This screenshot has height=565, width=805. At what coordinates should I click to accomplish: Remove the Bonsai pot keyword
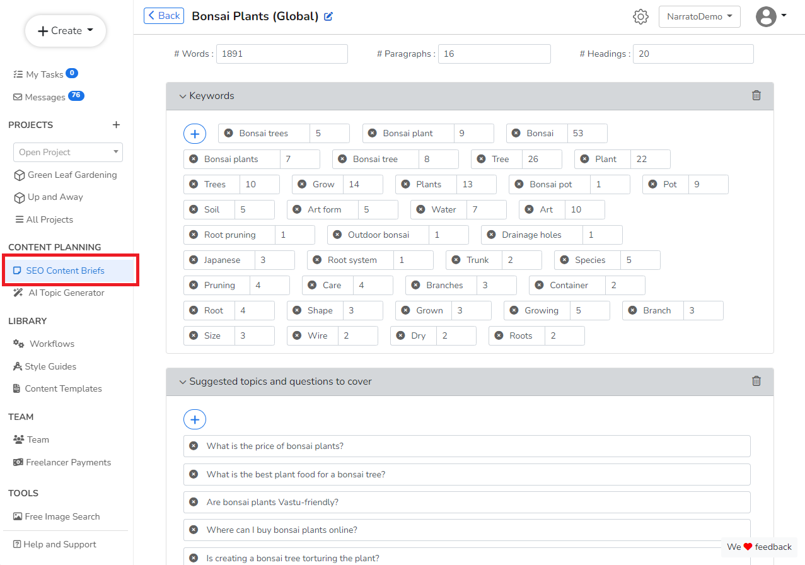[x=519, y=184]
